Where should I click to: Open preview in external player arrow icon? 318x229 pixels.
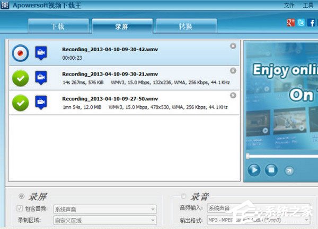click(289, 171)
